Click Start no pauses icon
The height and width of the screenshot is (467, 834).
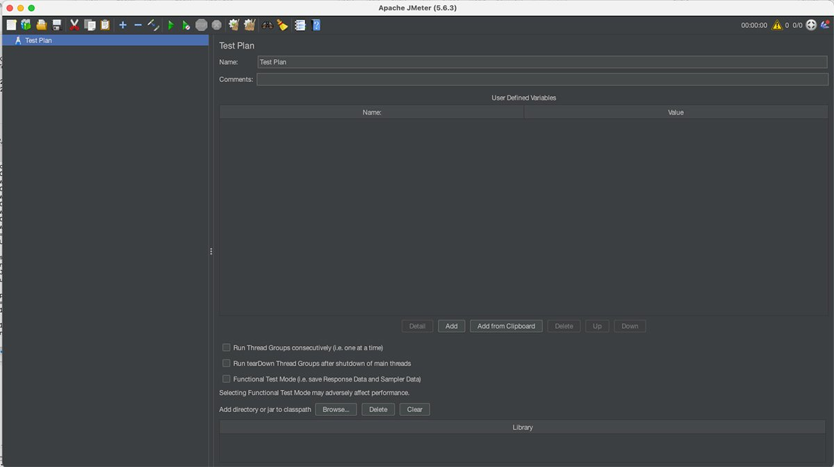(186, 25)
